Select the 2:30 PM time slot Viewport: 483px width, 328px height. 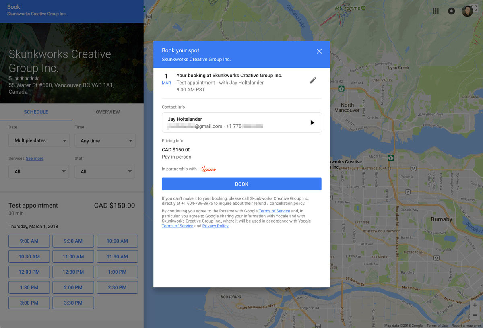117,287
